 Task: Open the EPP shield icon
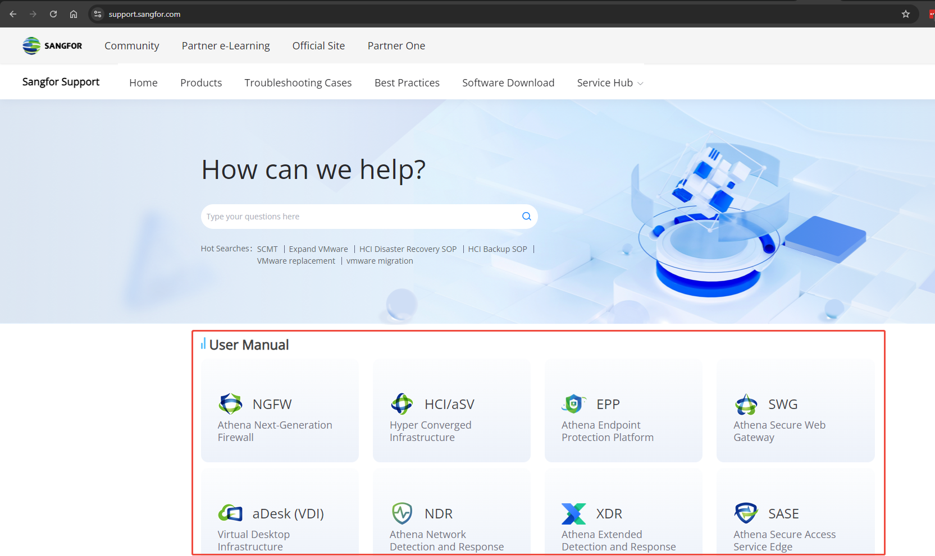pyautogui.click(x=573, y=404)
